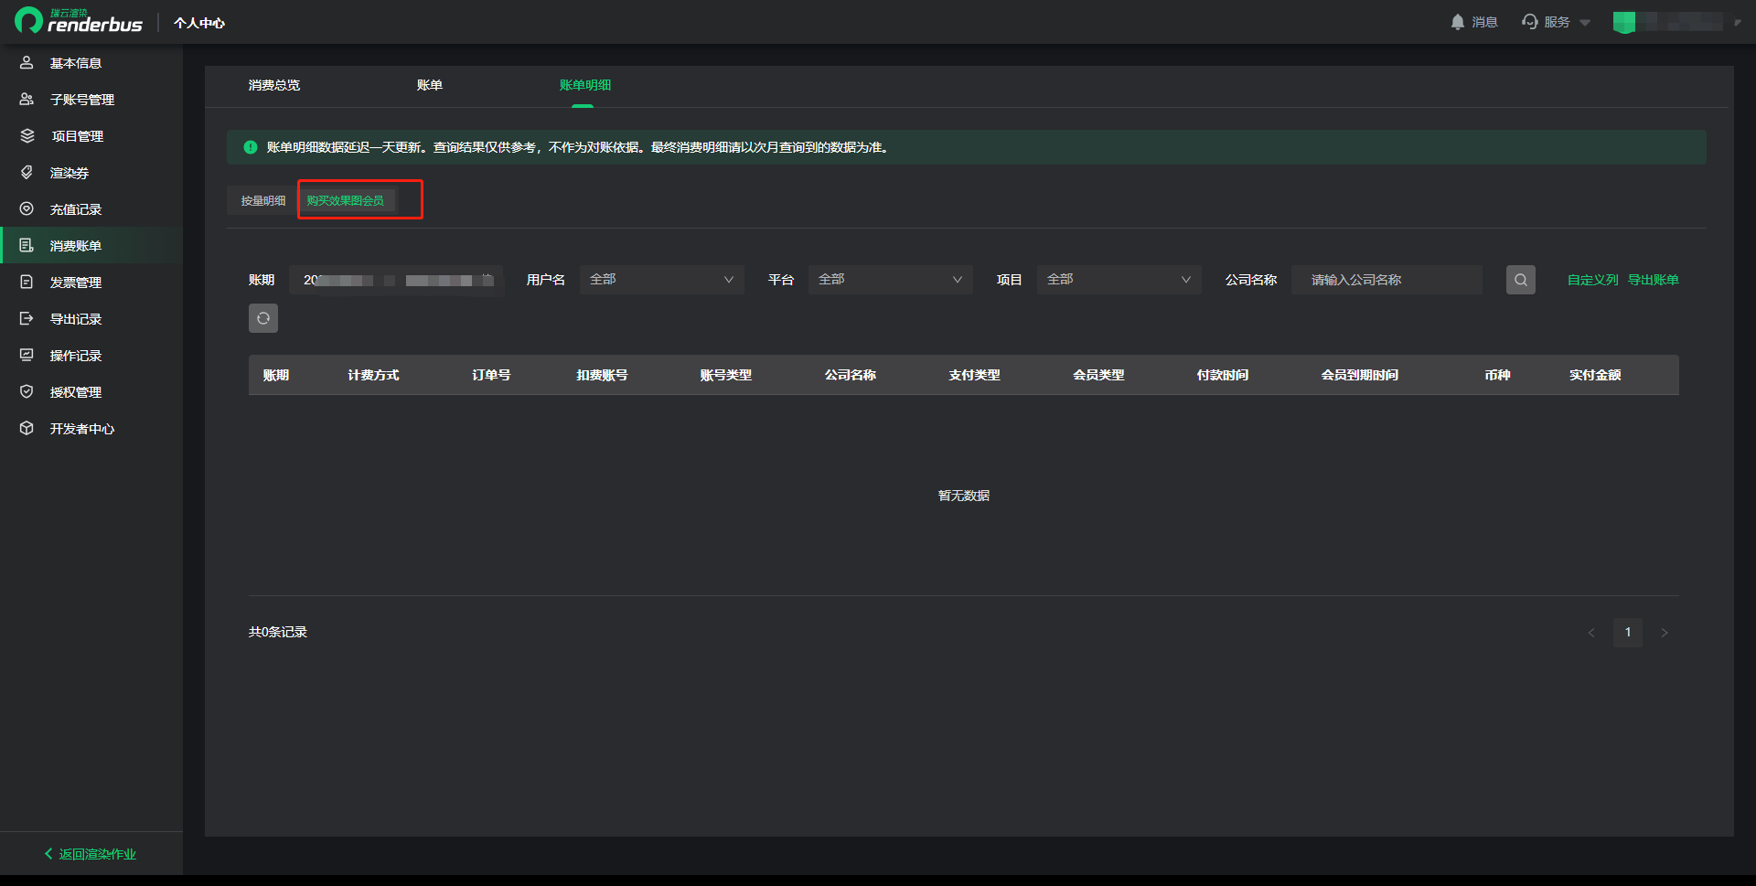Expand the 项目 dropdown
Viewport: 1756px width, 886px height.
[1119, 280]
